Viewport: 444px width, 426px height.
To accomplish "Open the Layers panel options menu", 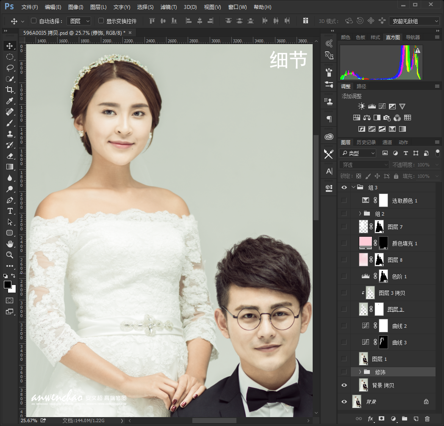I will [437, 142].
